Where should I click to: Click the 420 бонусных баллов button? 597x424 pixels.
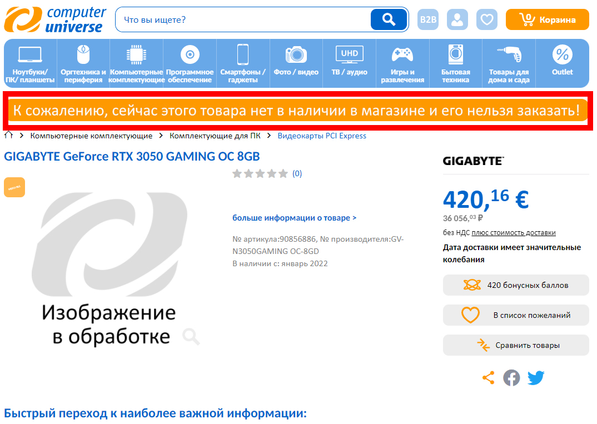click(x=516, y=285)
